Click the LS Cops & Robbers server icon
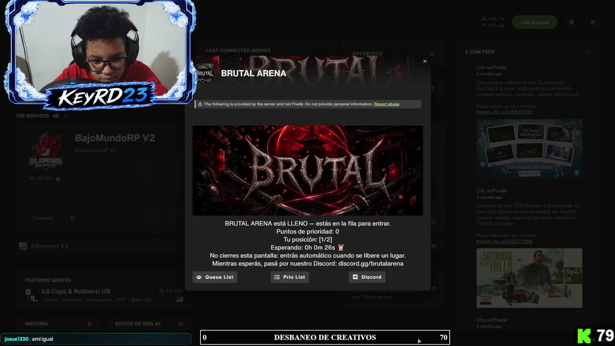The width and height of the screenshot is (615, 346). [x=31, y=295]
